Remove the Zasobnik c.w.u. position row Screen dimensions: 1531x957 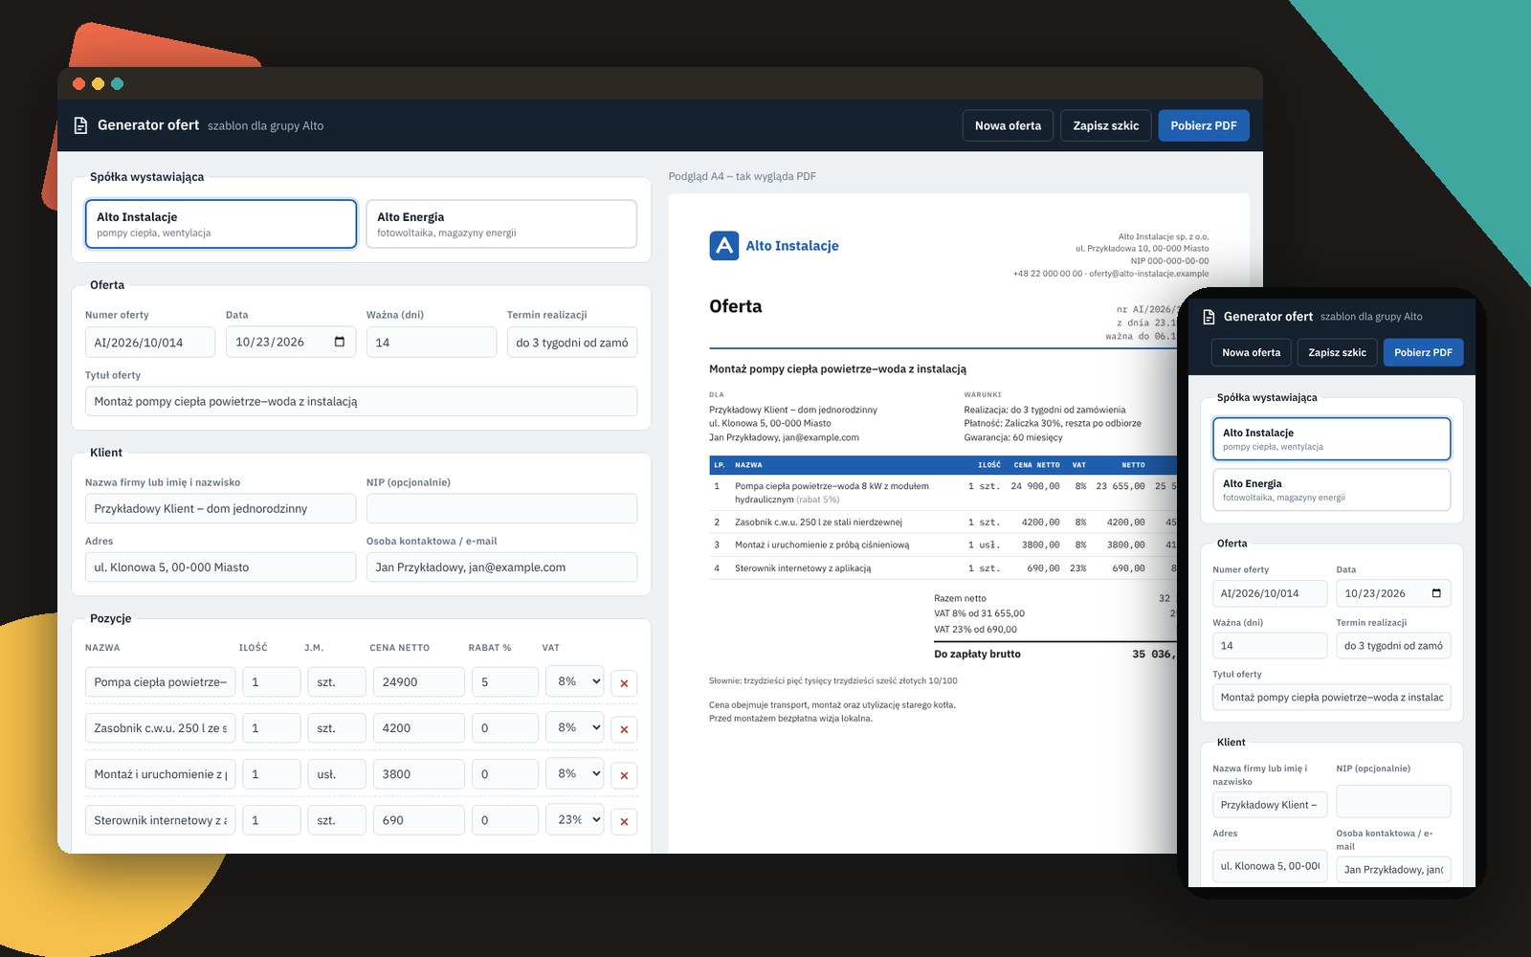click(x=624, y=729)
